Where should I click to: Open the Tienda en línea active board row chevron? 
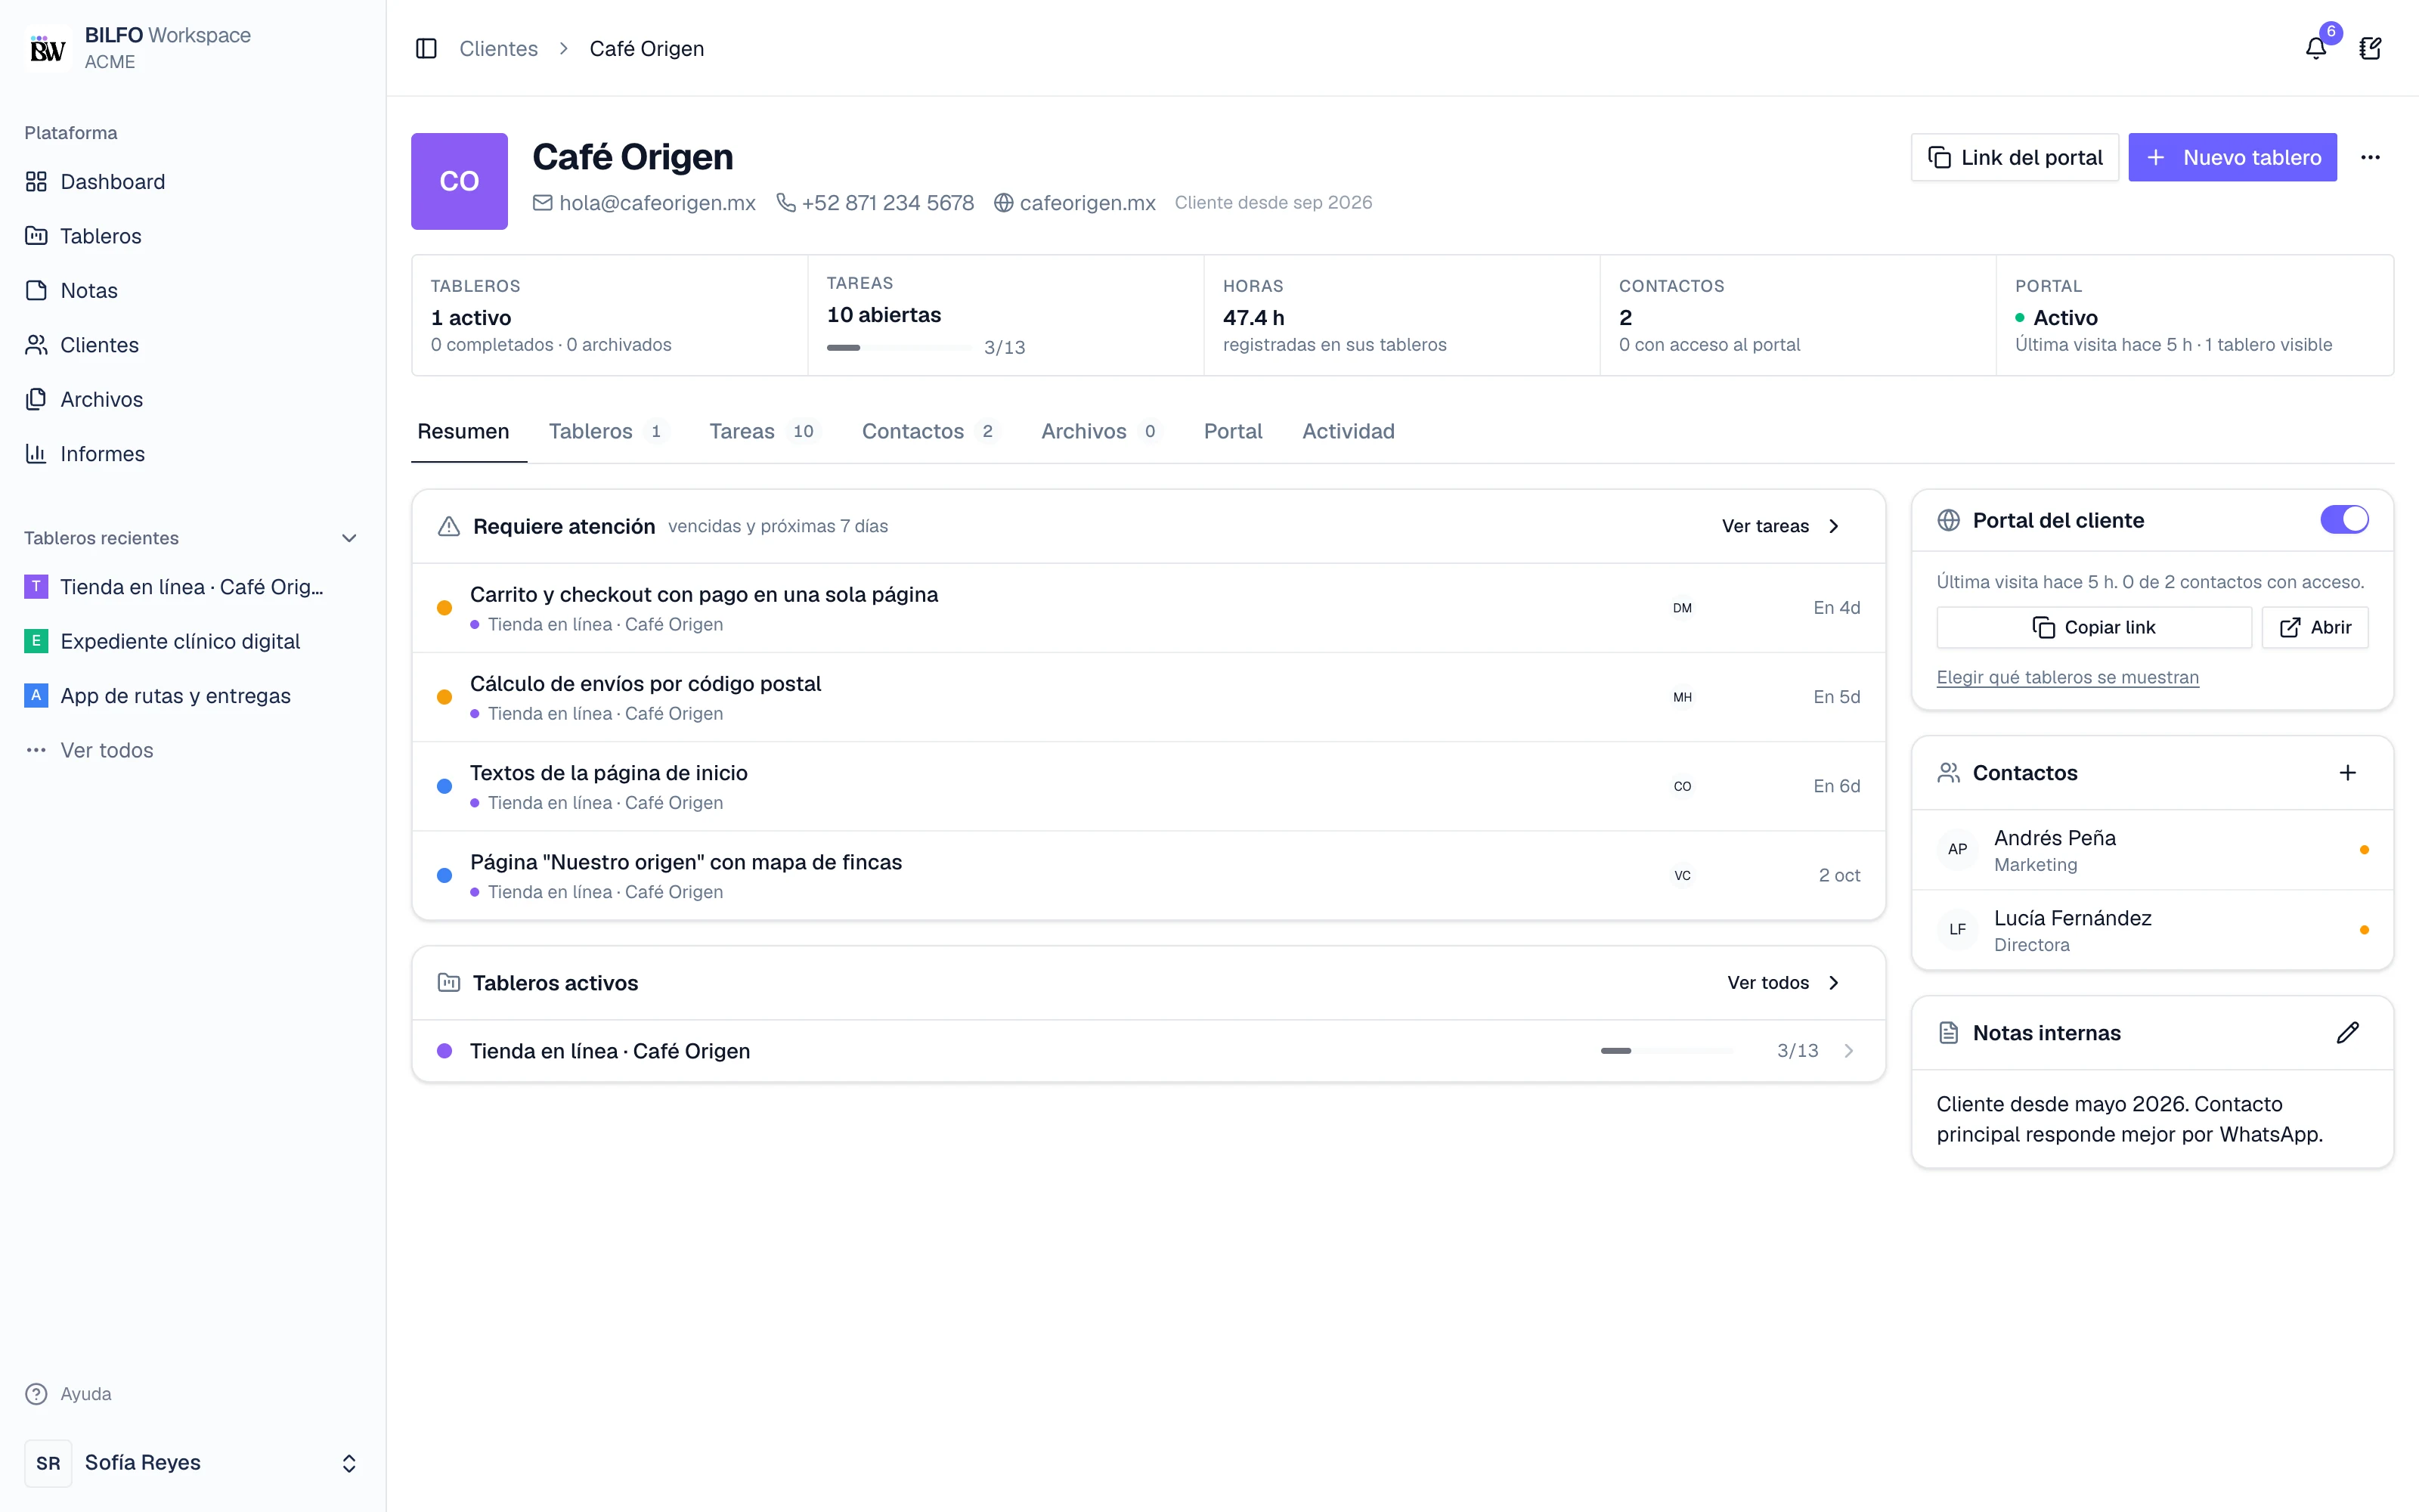[x=1848, y=1051]
